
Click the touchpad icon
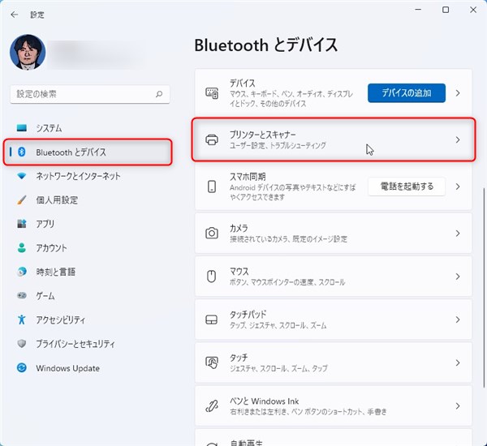pos(212,319)
